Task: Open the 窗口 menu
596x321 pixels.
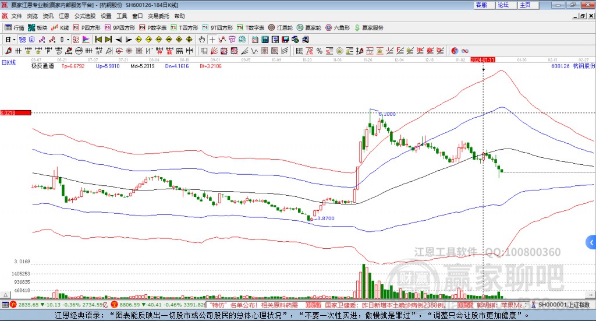Action: pos(137,16)
